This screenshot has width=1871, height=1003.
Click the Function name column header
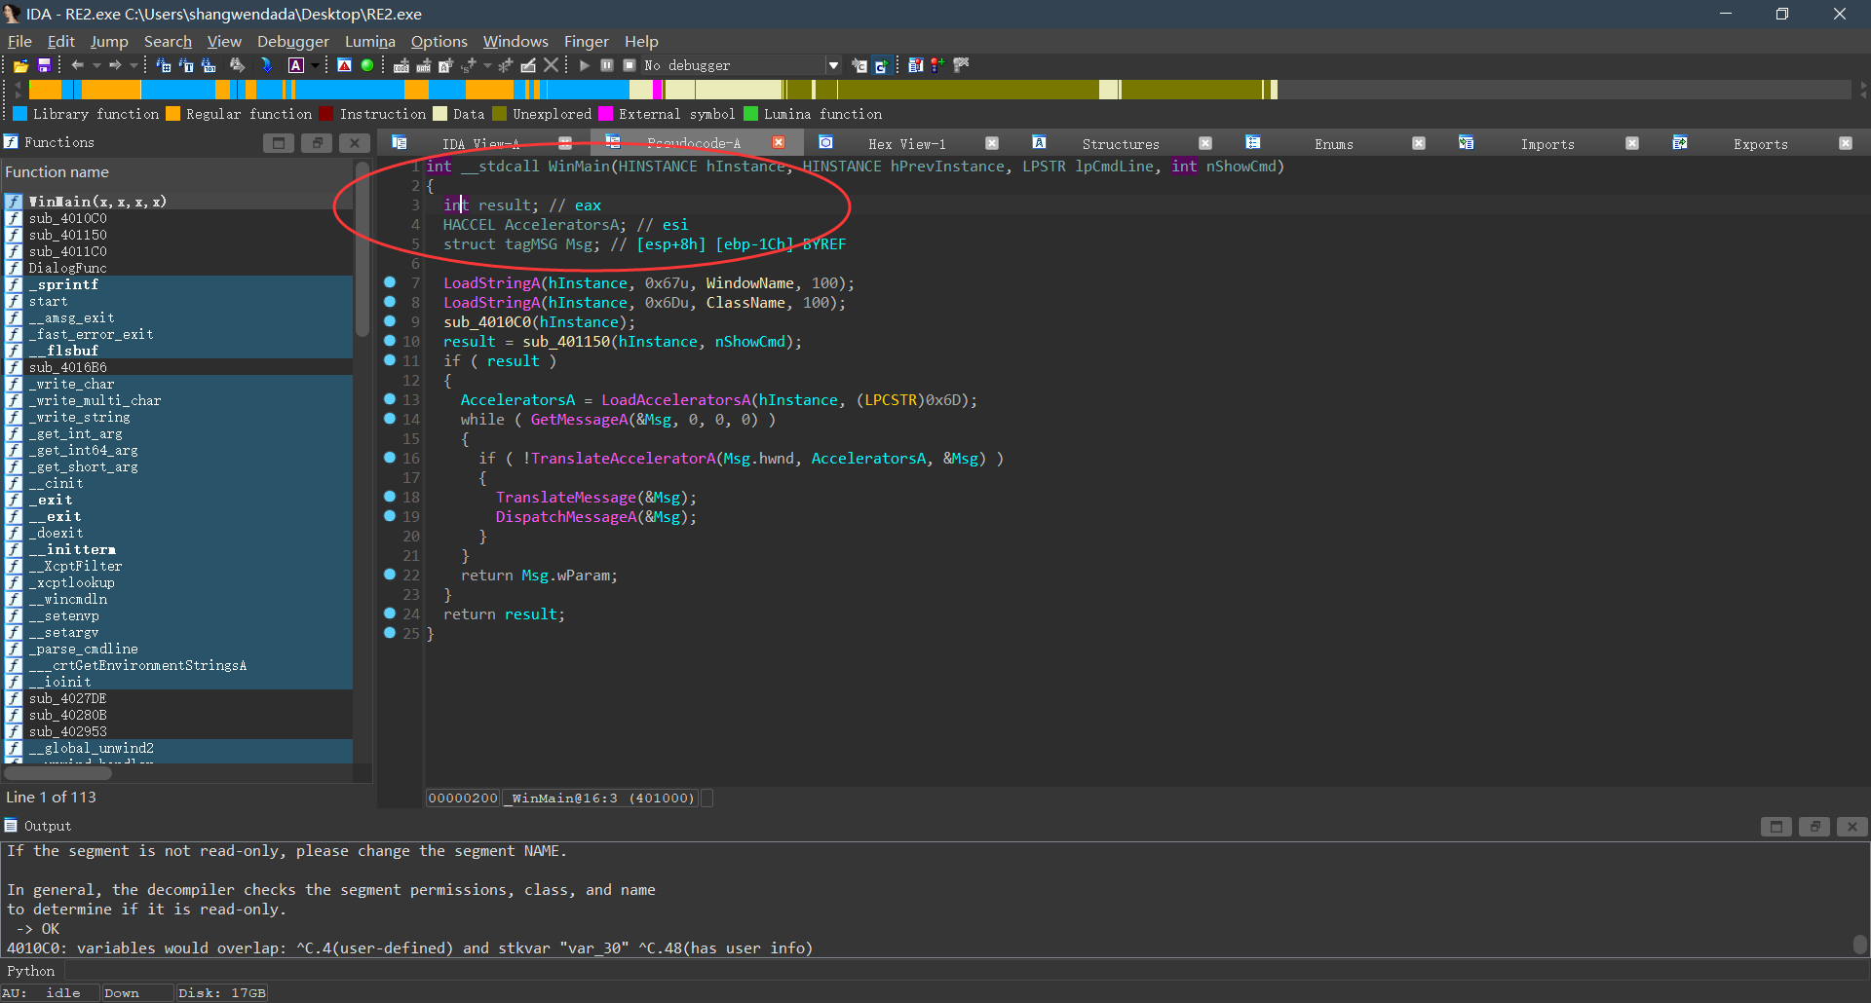click(178, 172)
